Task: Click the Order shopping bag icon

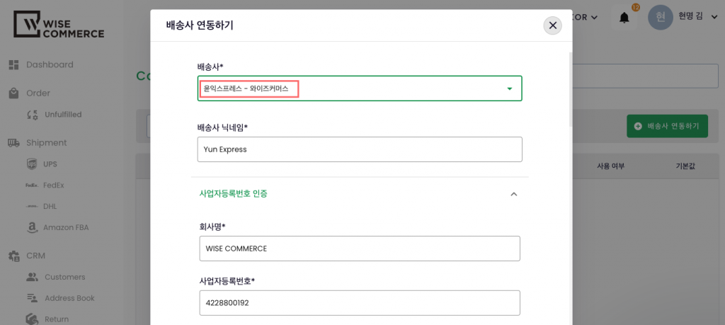Action: pos(13,93)
